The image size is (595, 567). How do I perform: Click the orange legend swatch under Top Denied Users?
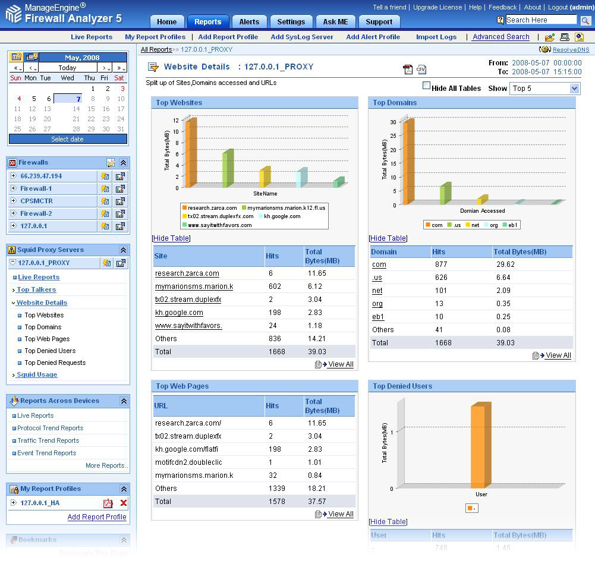tap(470, 508)
